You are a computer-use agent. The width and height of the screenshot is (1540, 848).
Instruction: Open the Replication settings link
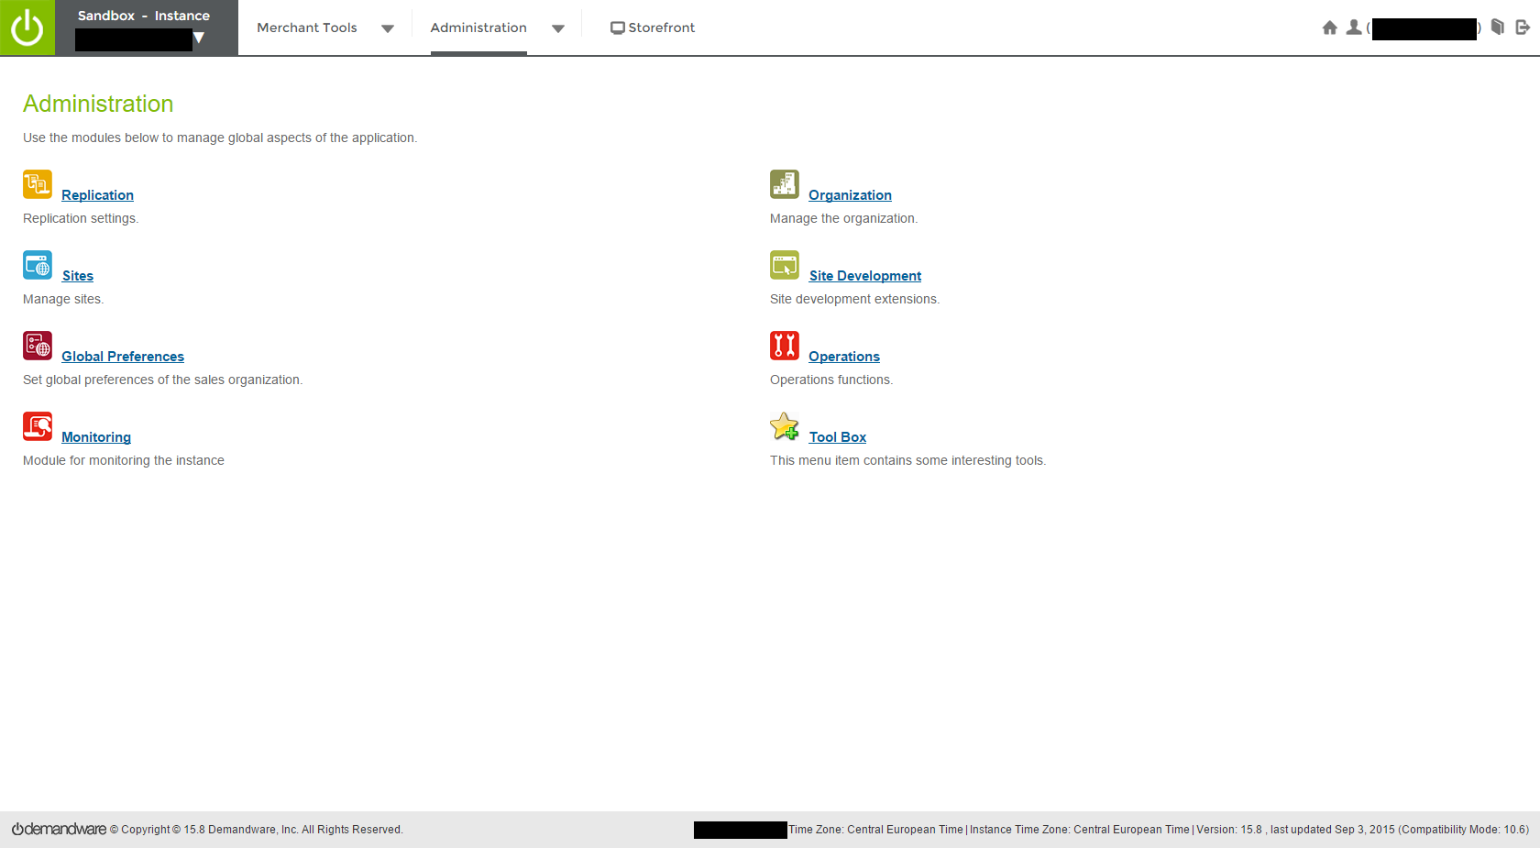coord(97,194)
